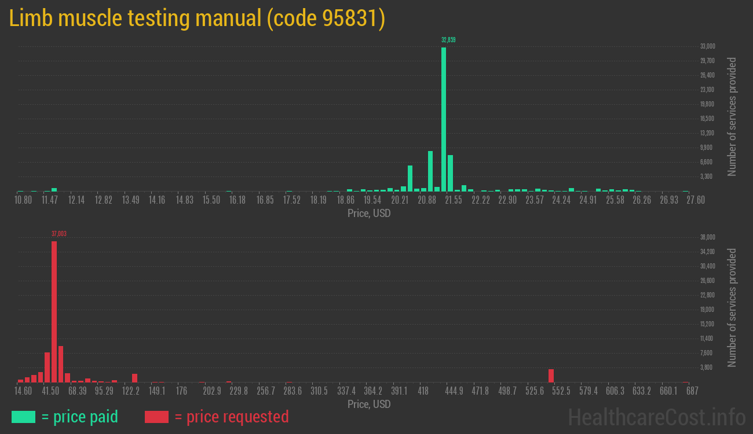
Task: Select the small green bar near 11.47
Action: pyautogui.click(x=54, y=189)
